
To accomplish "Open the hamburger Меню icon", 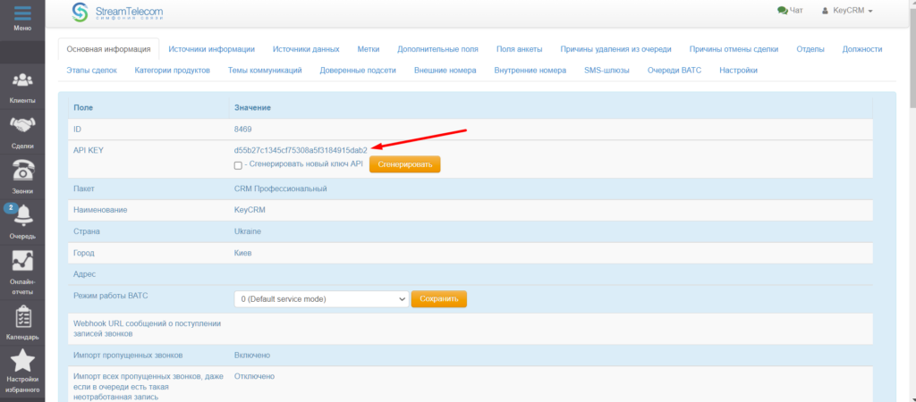I will 22,13.
